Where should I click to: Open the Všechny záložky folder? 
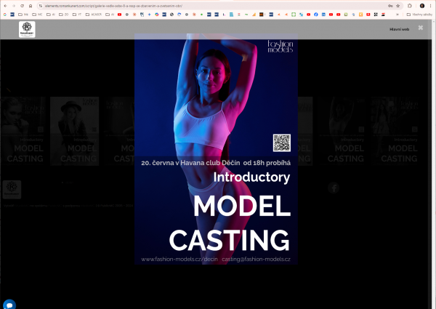click(419, 15)
